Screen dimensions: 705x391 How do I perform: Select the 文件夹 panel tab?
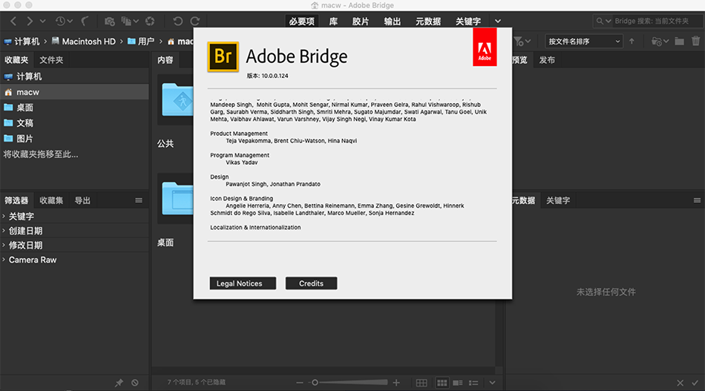51,60
